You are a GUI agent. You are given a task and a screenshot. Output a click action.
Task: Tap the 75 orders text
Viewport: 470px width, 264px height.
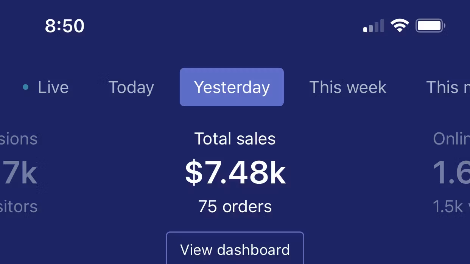coord(235,207)
